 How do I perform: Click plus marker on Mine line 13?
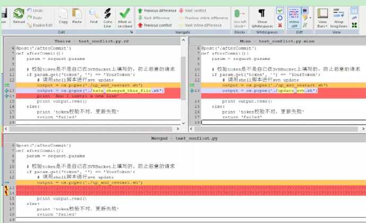pyautogui.click(x=192, y=90)
